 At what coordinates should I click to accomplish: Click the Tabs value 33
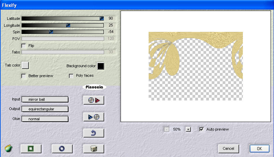coord(111,52)
